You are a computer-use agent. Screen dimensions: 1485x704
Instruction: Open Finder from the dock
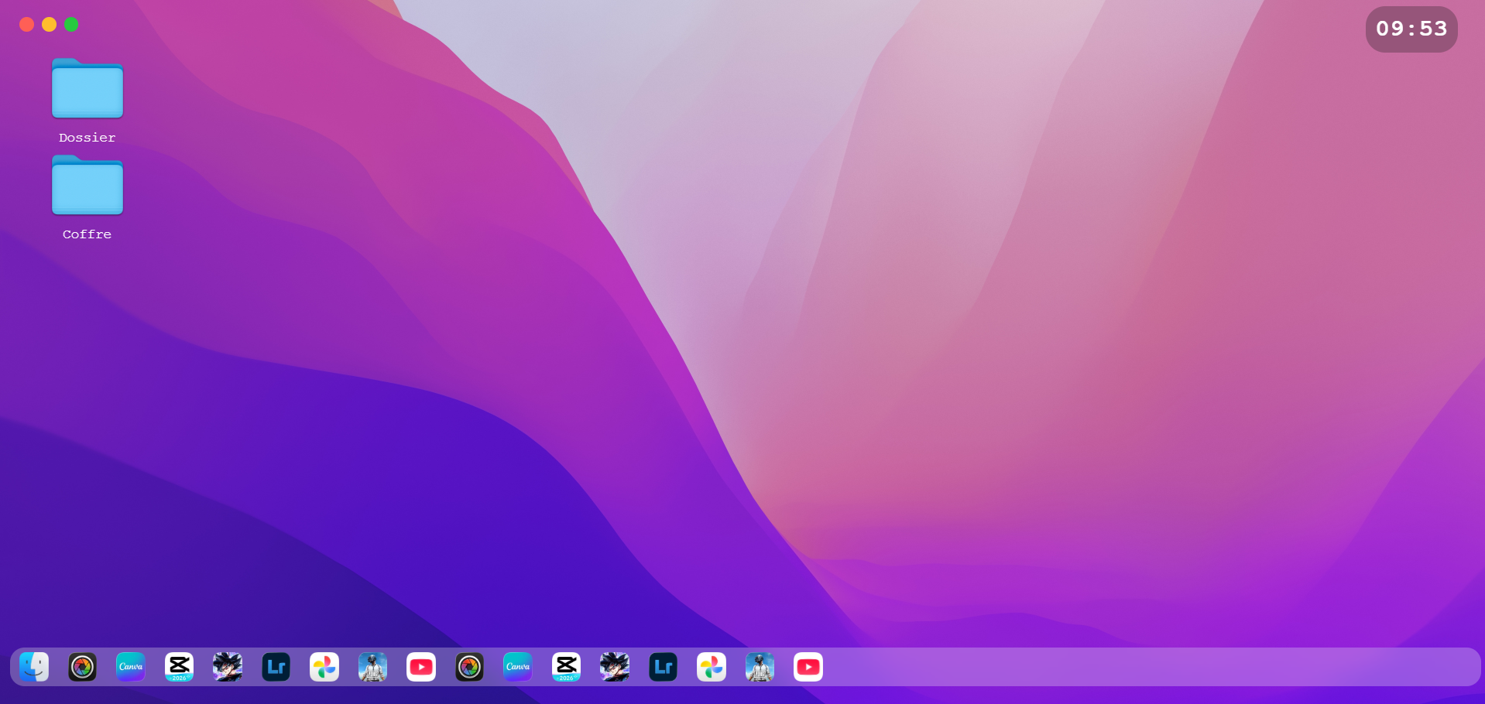coord(34,667)
